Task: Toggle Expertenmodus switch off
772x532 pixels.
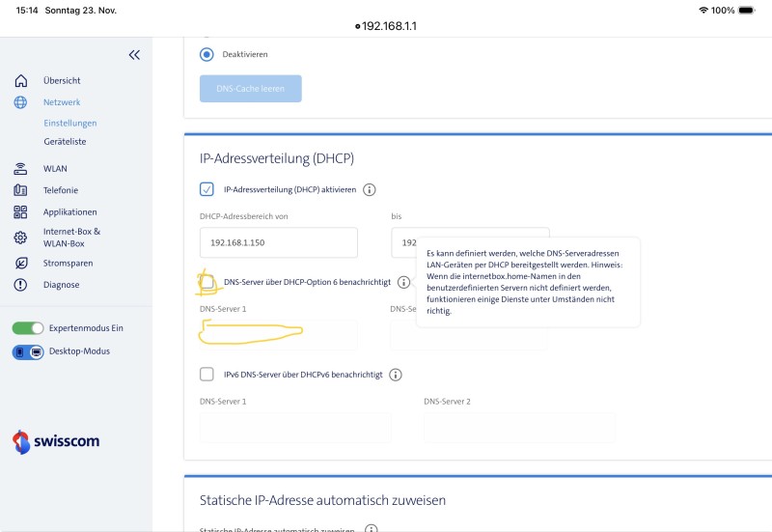Action: [x=28, y=328]
